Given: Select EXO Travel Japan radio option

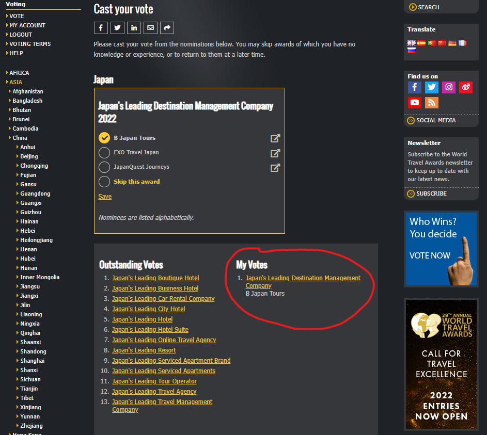Looking at the screenshot, I should click(104, 153).
